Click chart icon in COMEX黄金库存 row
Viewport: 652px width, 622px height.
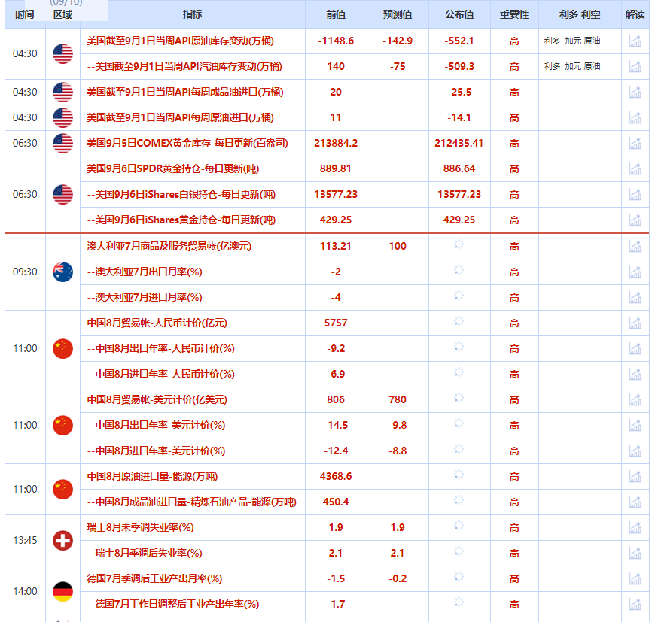pos(635,144)
